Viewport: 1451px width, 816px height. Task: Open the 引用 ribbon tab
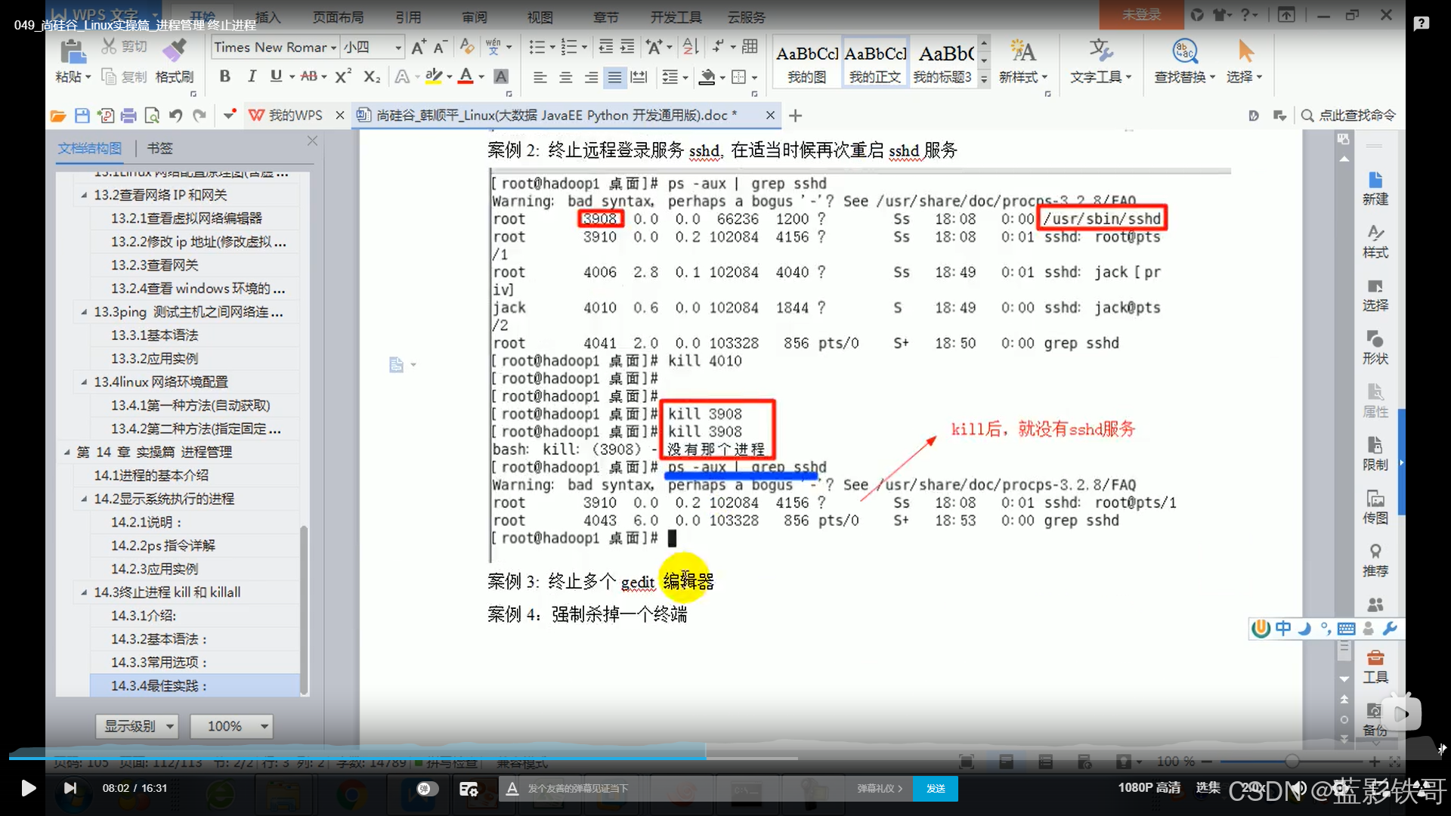[x=408, y=17]
